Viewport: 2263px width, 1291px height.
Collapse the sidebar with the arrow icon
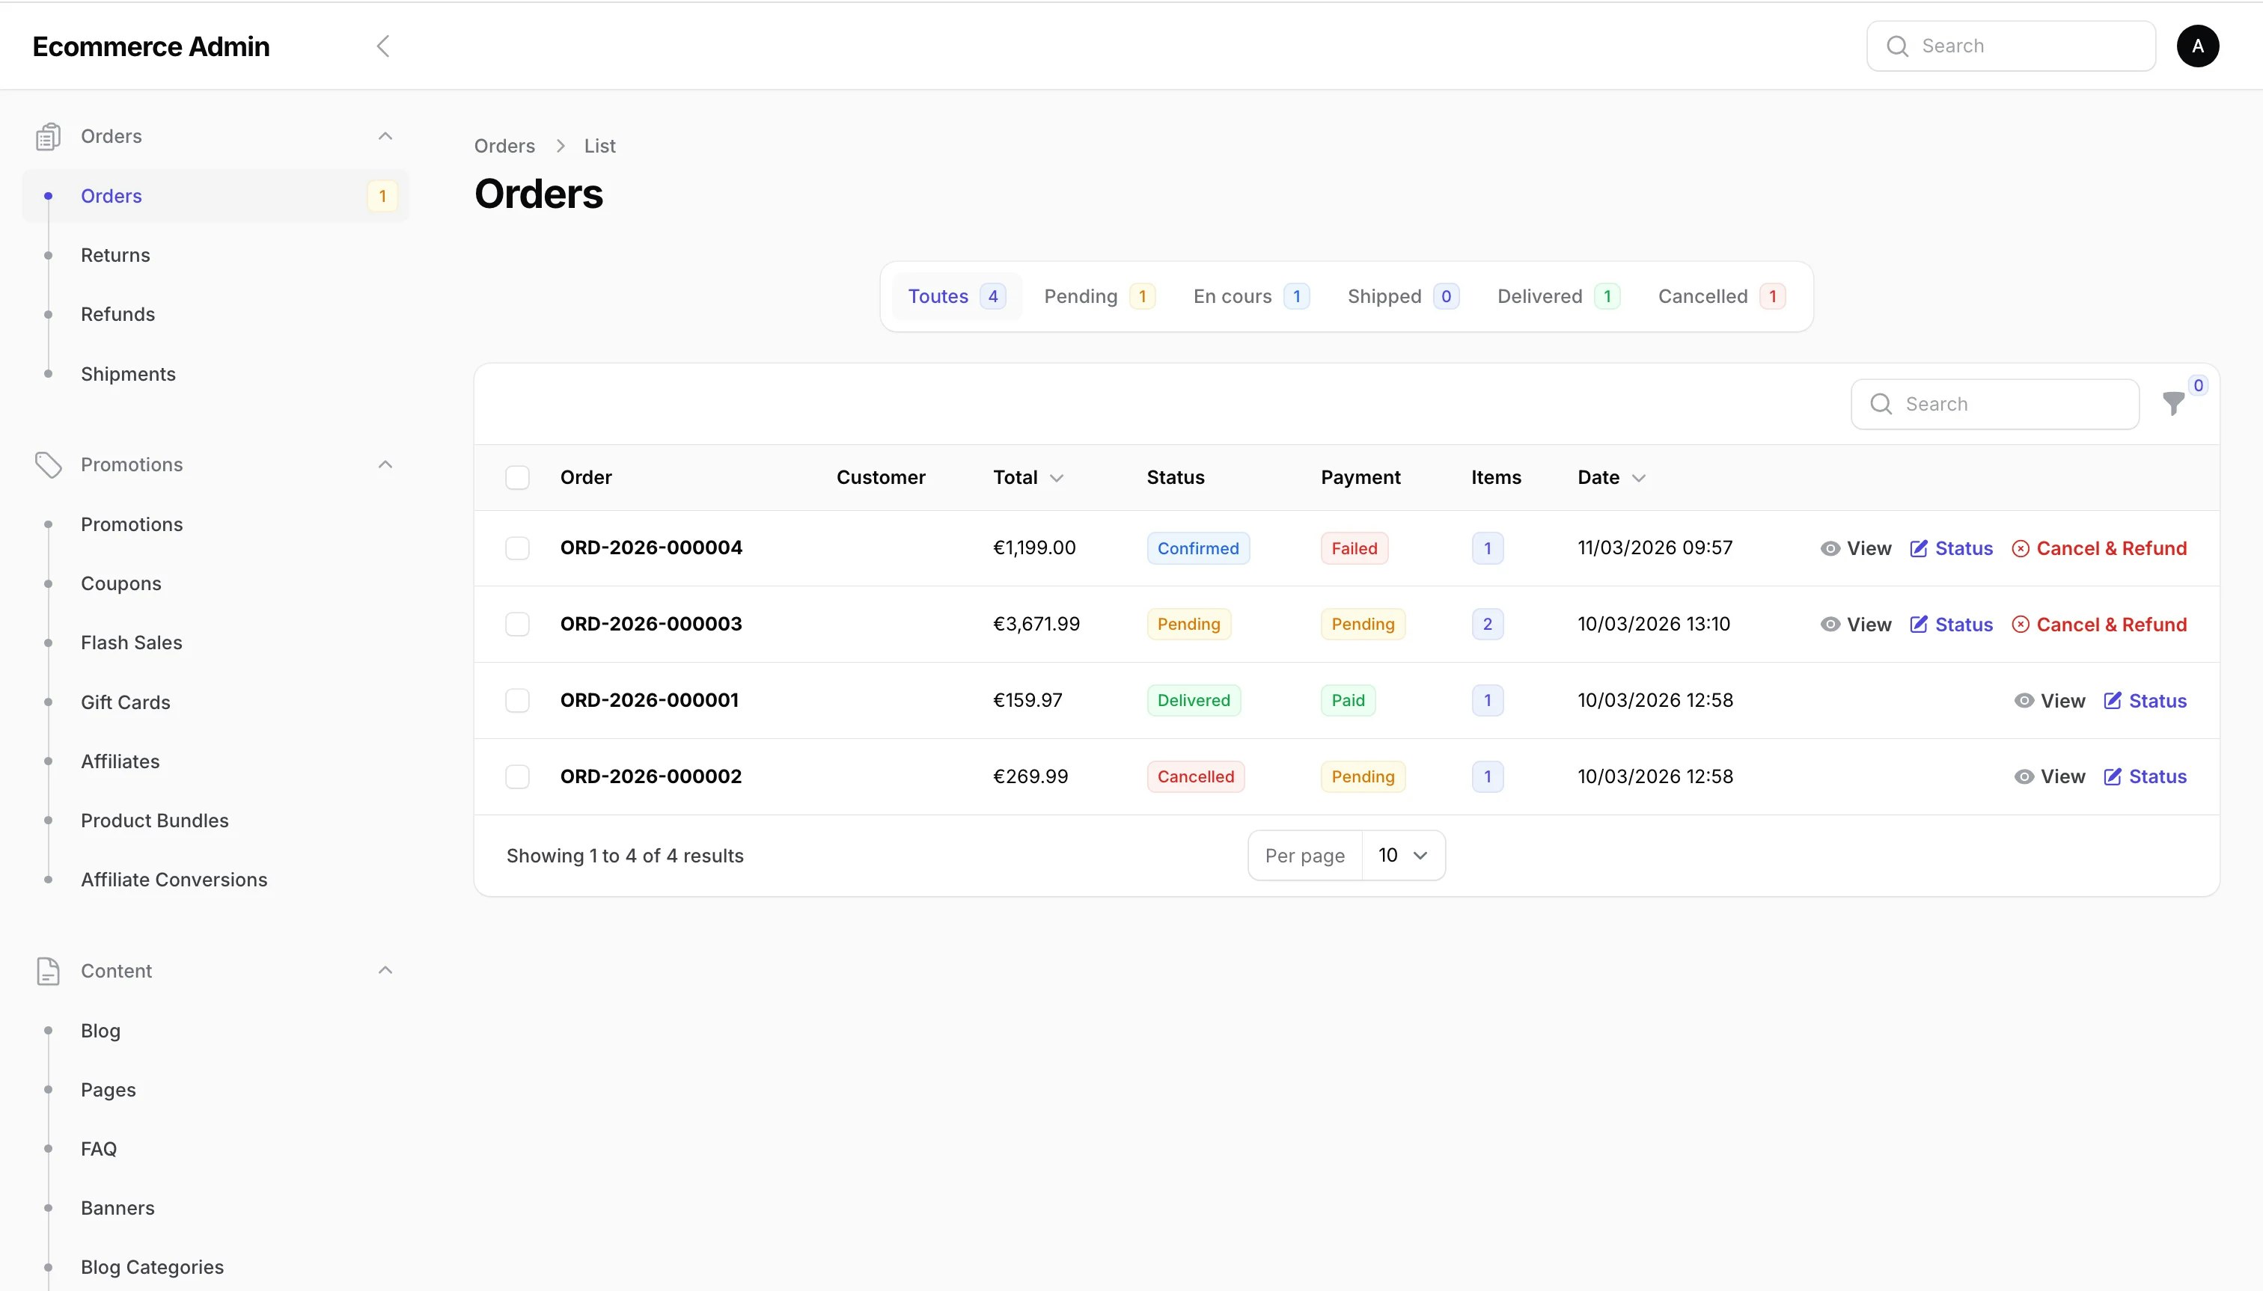pyautogui.click(x=383, y=46)
